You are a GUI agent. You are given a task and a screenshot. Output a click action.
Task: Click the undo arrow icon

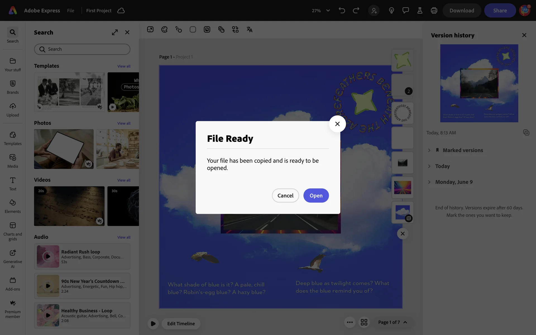pos(342,11)
